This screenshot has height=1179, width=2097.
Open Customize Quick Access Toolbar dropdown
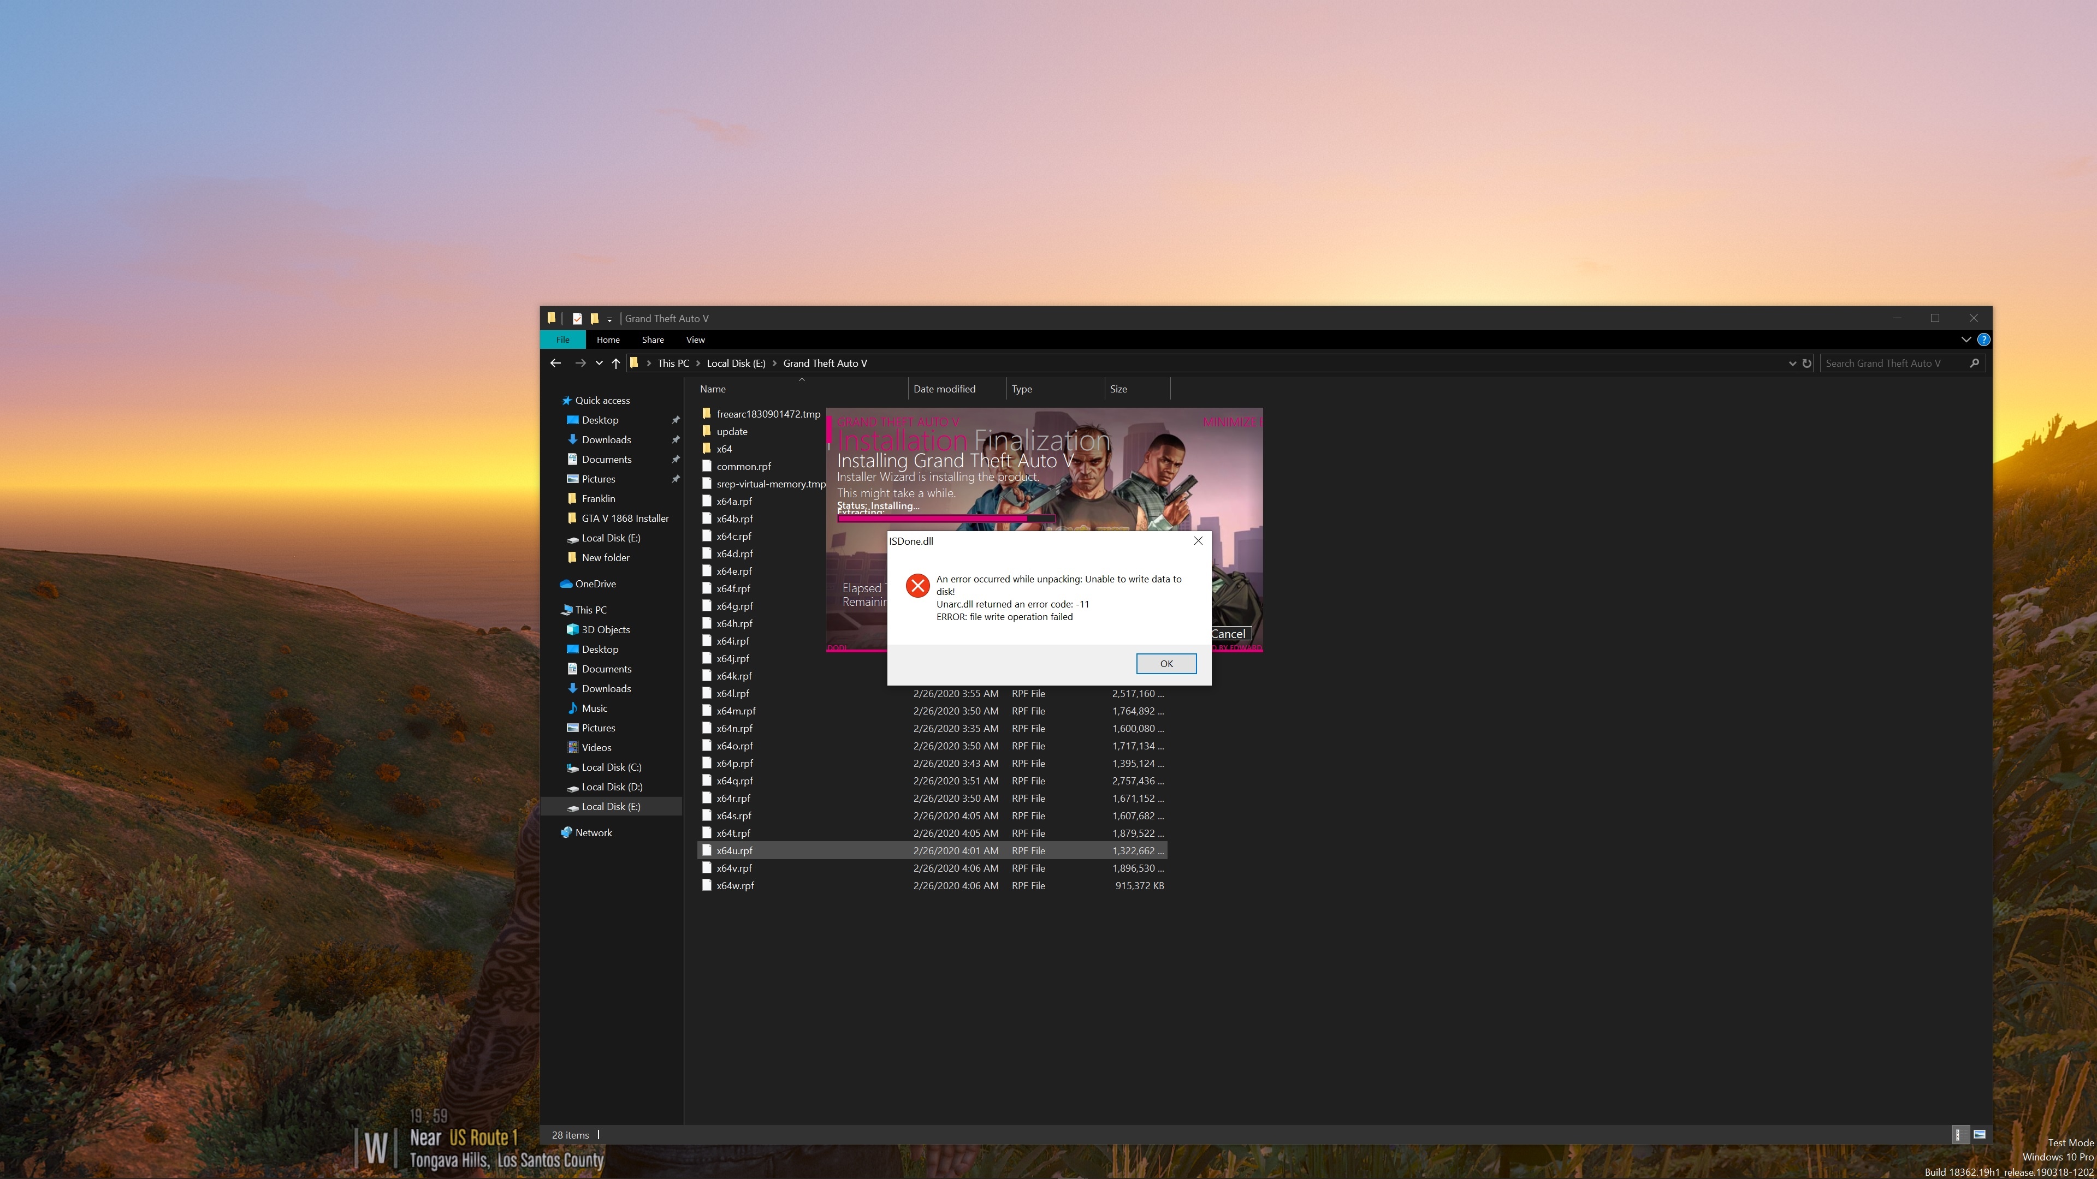pos(609,319)
